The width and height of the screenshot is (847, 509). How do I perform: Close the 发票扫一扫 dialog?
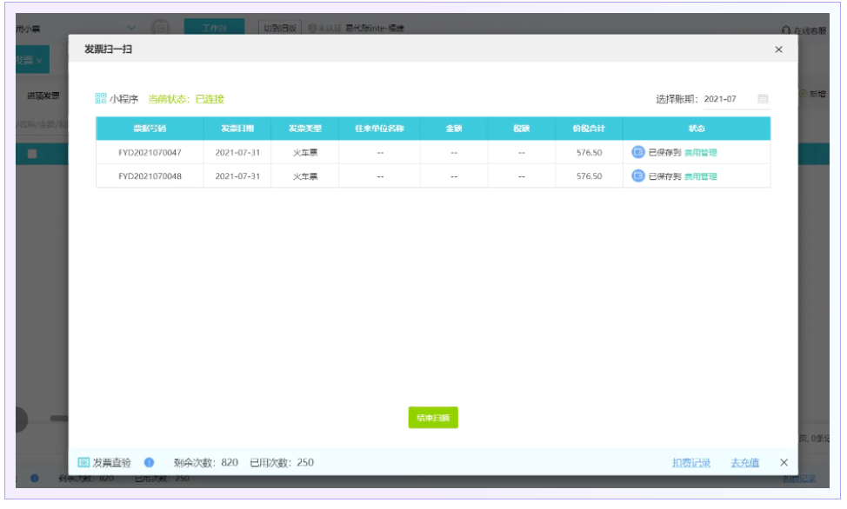778,50
